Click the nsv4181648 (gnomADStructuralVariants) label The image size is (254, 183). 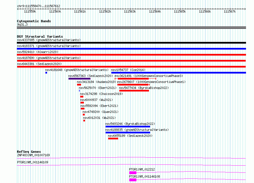click(77, 70)
